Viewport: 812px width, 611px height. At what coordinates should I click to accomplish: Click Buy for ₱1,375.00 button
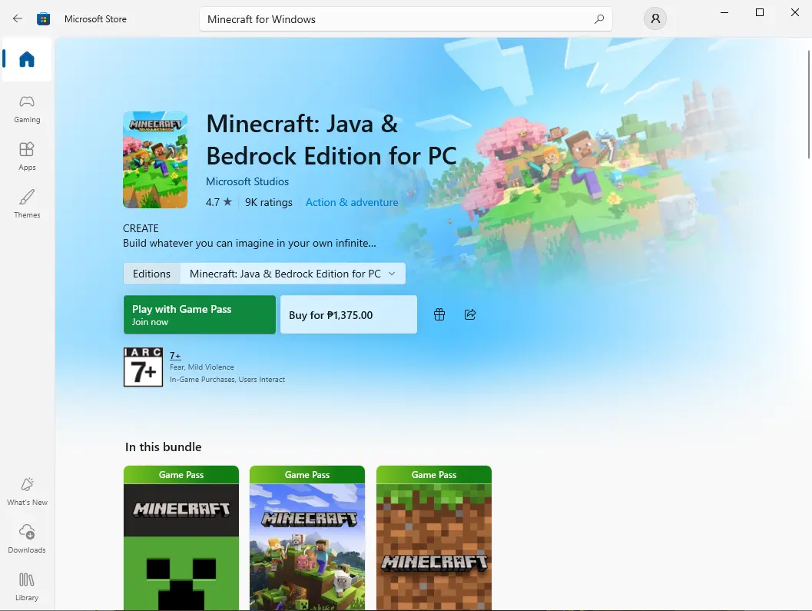(x=349, y=314)
